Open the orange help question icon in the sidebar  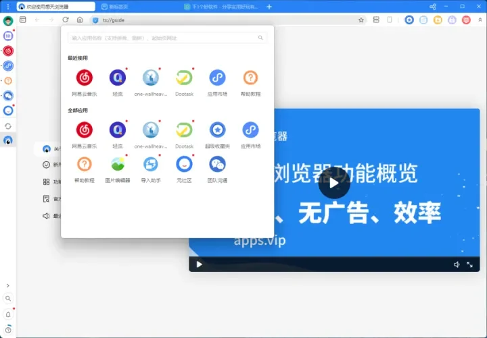pos(8,81)
